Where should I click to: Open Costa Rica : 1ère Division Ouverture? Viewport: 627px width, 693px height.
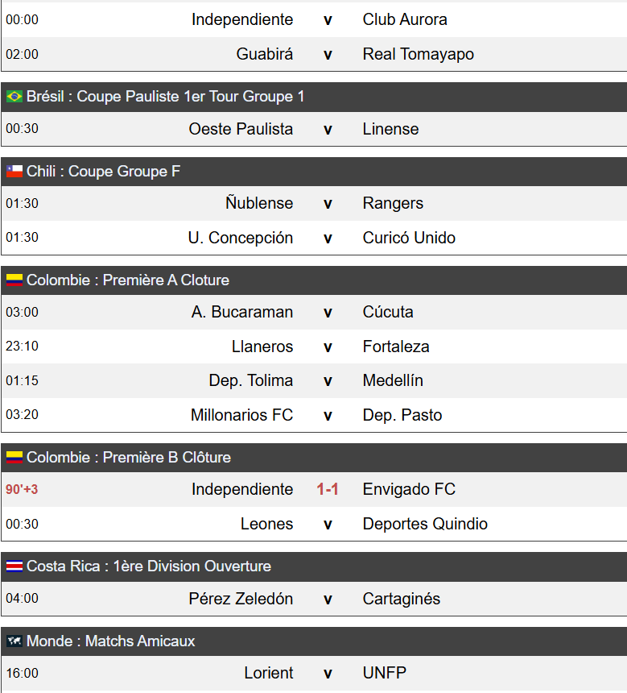click(x=149, y=566)
